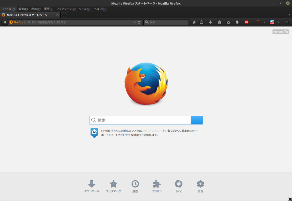Click the blue house snippet icon
The height and width of the screenshot is (201, 292).
pyautogui.click(x=94, y=133)
